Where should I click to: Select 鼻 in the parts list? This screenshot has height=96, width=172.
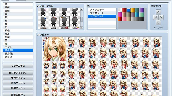click(18, 24)
